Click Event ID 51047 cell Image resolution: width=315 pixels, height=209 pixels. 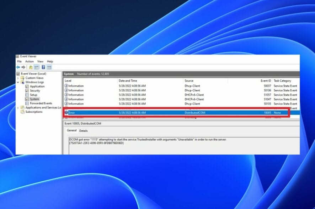[267, 99]
